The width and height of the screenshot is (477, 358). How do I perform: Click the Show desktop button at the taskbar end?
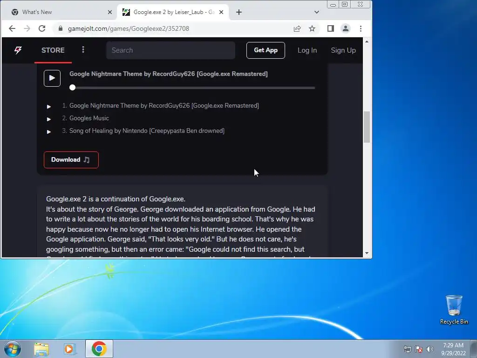474,349
